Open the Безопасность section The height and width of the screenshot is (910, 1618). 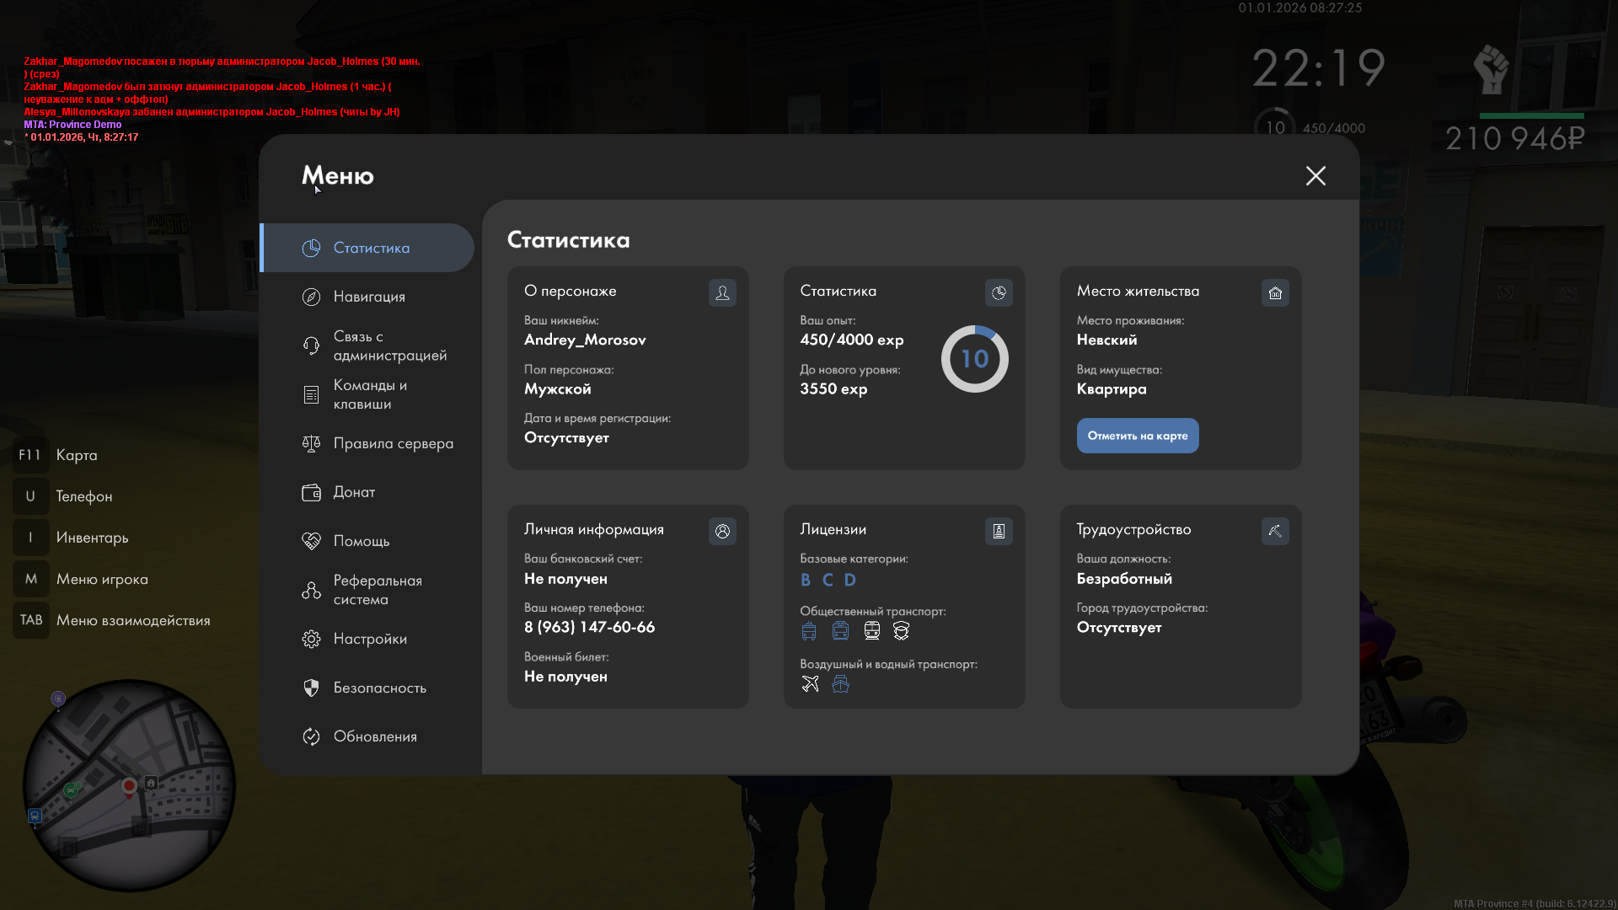point(379,688)
